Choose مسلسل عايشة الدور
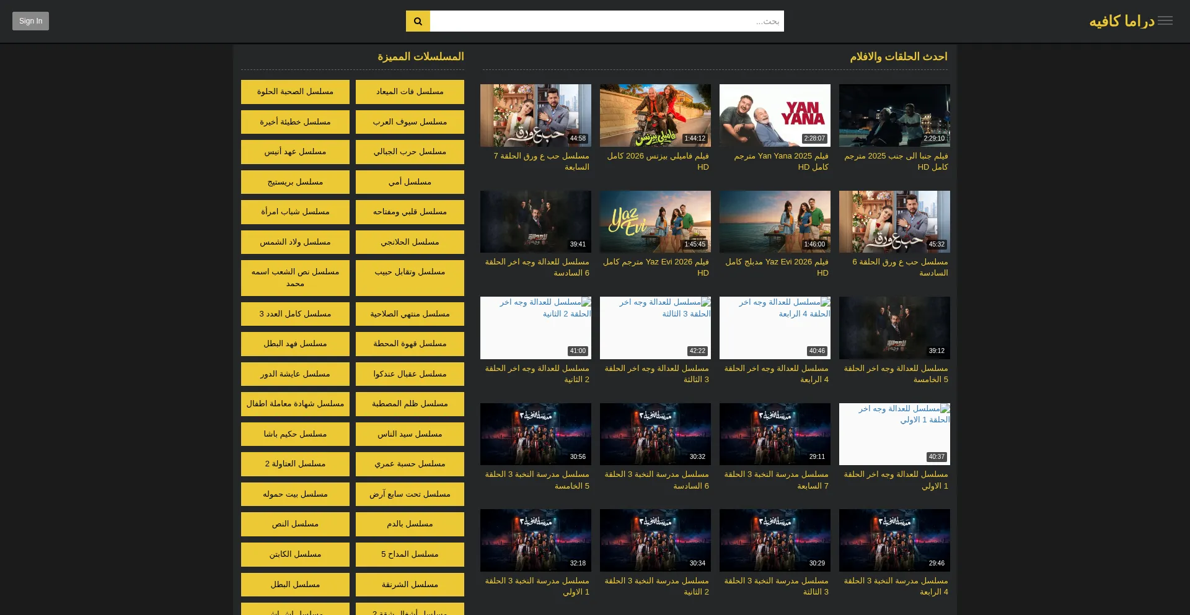Viewport: 1190px width, 615px height. pos(295,374)
